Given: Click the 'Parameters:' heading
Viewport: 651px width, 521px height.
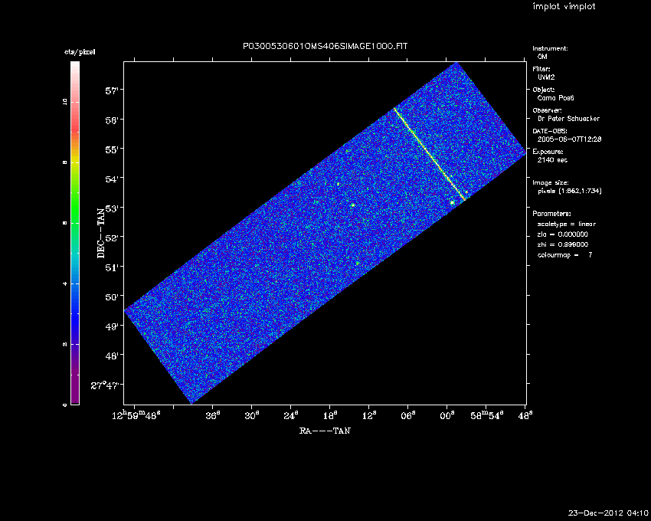Looking at the screenshot, I should [x=551, y=214].
